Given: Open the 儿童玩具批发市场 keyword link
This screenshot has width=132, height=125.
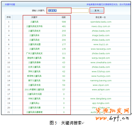Looking at the screenshot, I should point(34,26).
